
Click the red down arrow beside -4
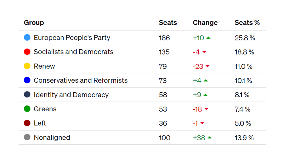204,52
